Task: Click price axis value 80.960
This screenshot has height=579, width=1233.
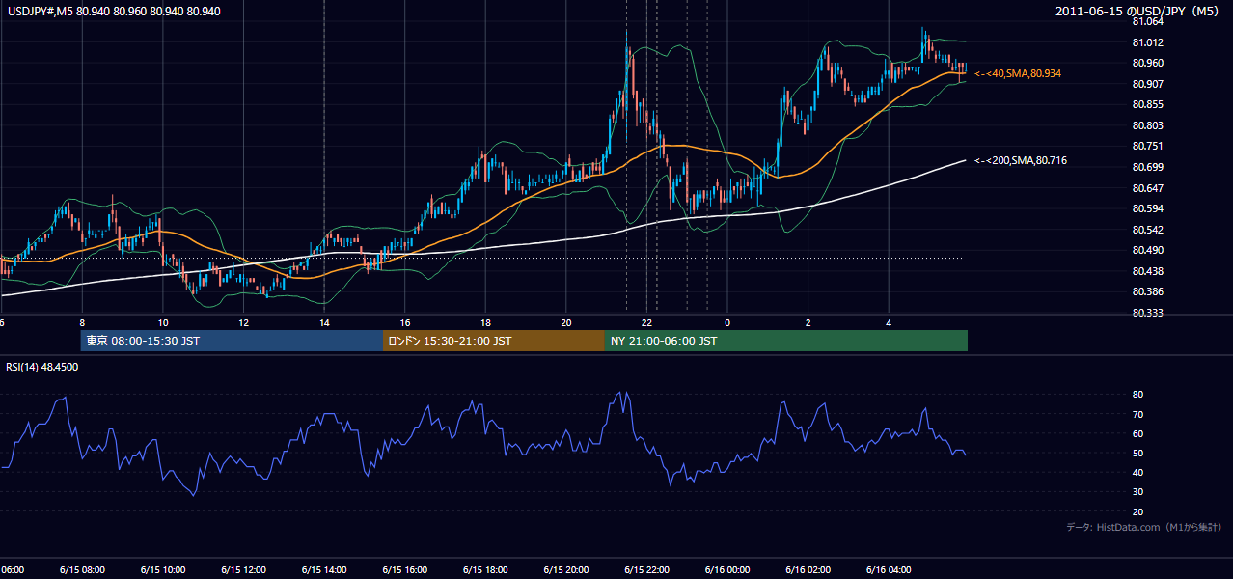Action: (x=1148, y=63)
